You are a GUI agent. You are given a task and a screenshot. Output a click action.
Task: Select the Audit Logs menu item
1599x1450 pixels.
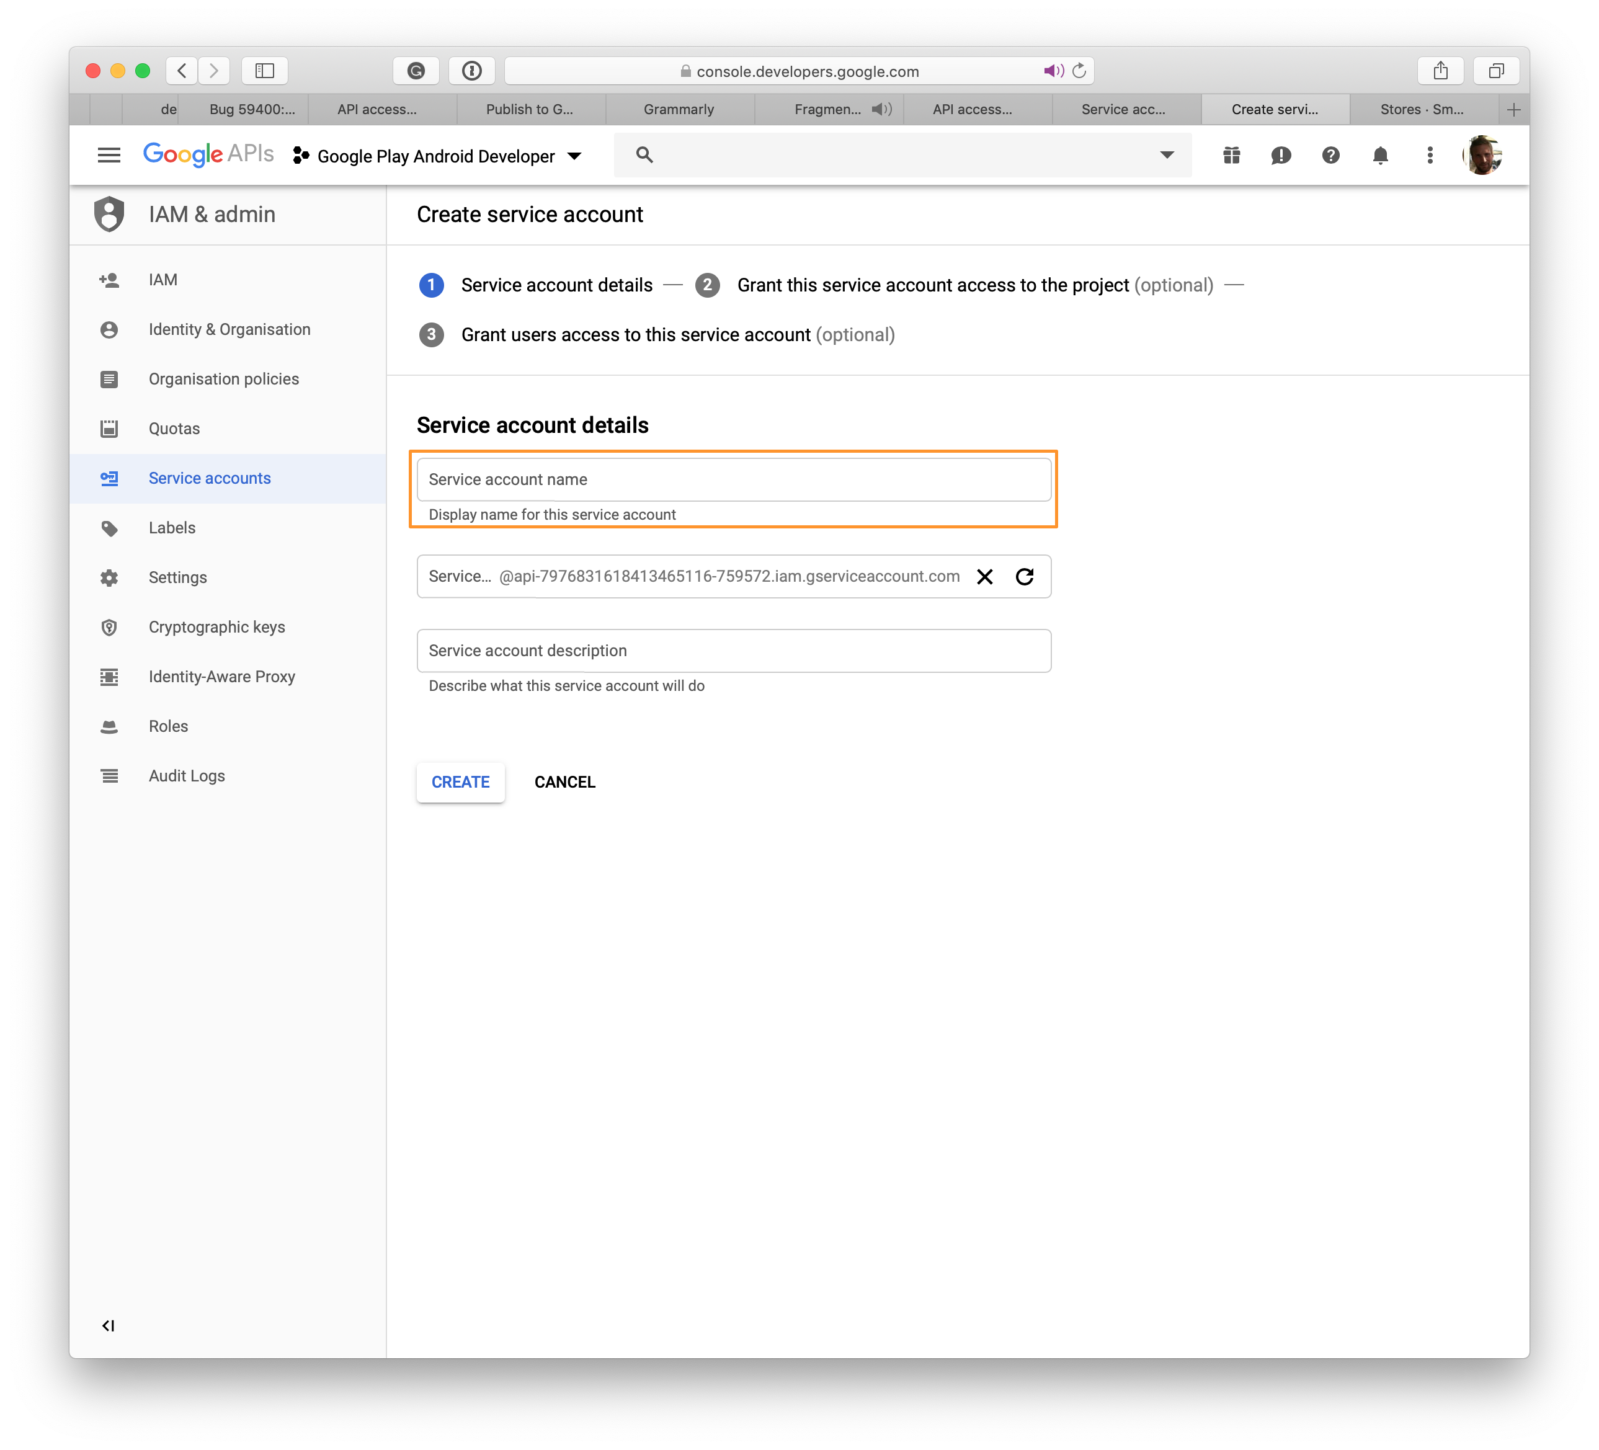[188, 776]
